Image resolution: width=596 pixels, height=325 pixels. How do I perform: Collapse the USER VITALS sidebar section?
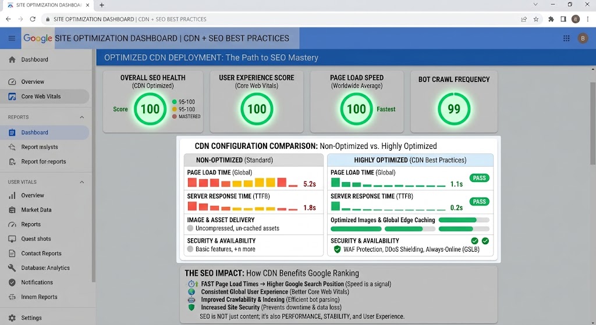click(81, 182)
